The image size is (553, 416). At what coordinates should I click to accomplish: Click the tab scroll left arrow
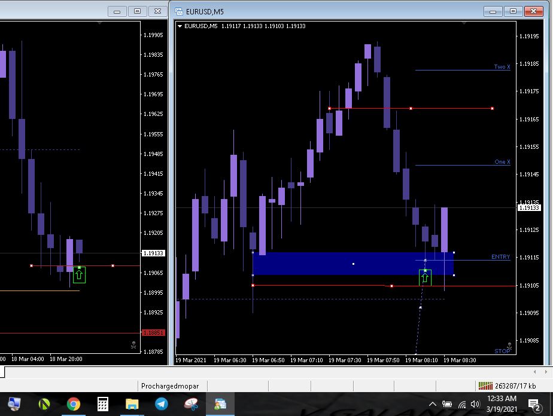[x=534, y=372]
